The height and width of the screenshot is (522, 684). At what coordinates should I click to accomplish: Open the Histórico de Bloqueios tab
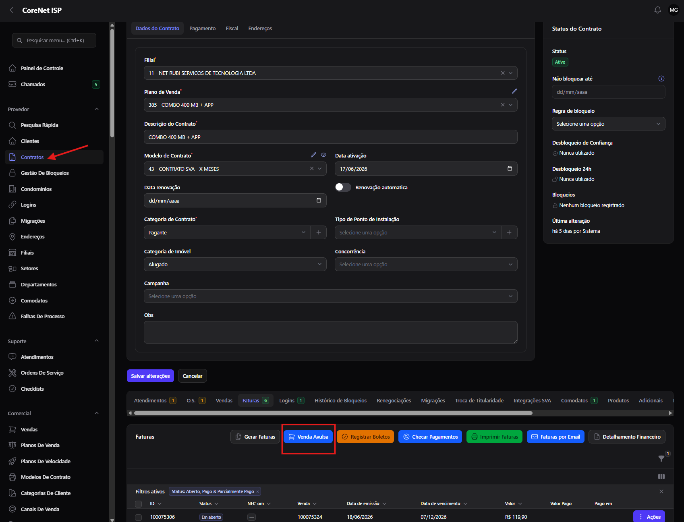(340, 400)
